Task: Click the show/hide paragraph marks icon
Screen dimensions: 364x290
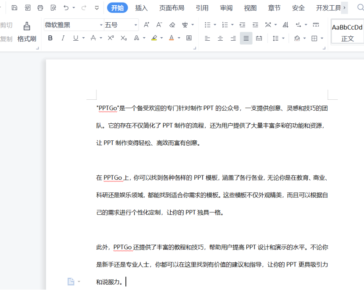Action: tap(299, 24)
